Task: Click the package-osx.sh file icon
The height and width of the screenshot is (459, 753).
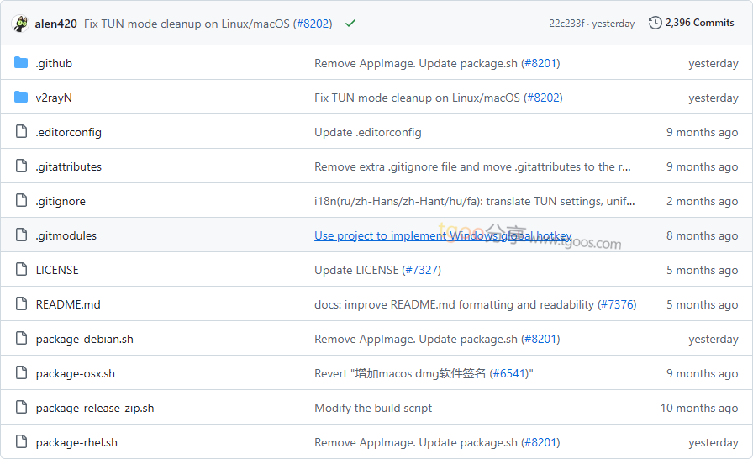Action: point(21,373)
